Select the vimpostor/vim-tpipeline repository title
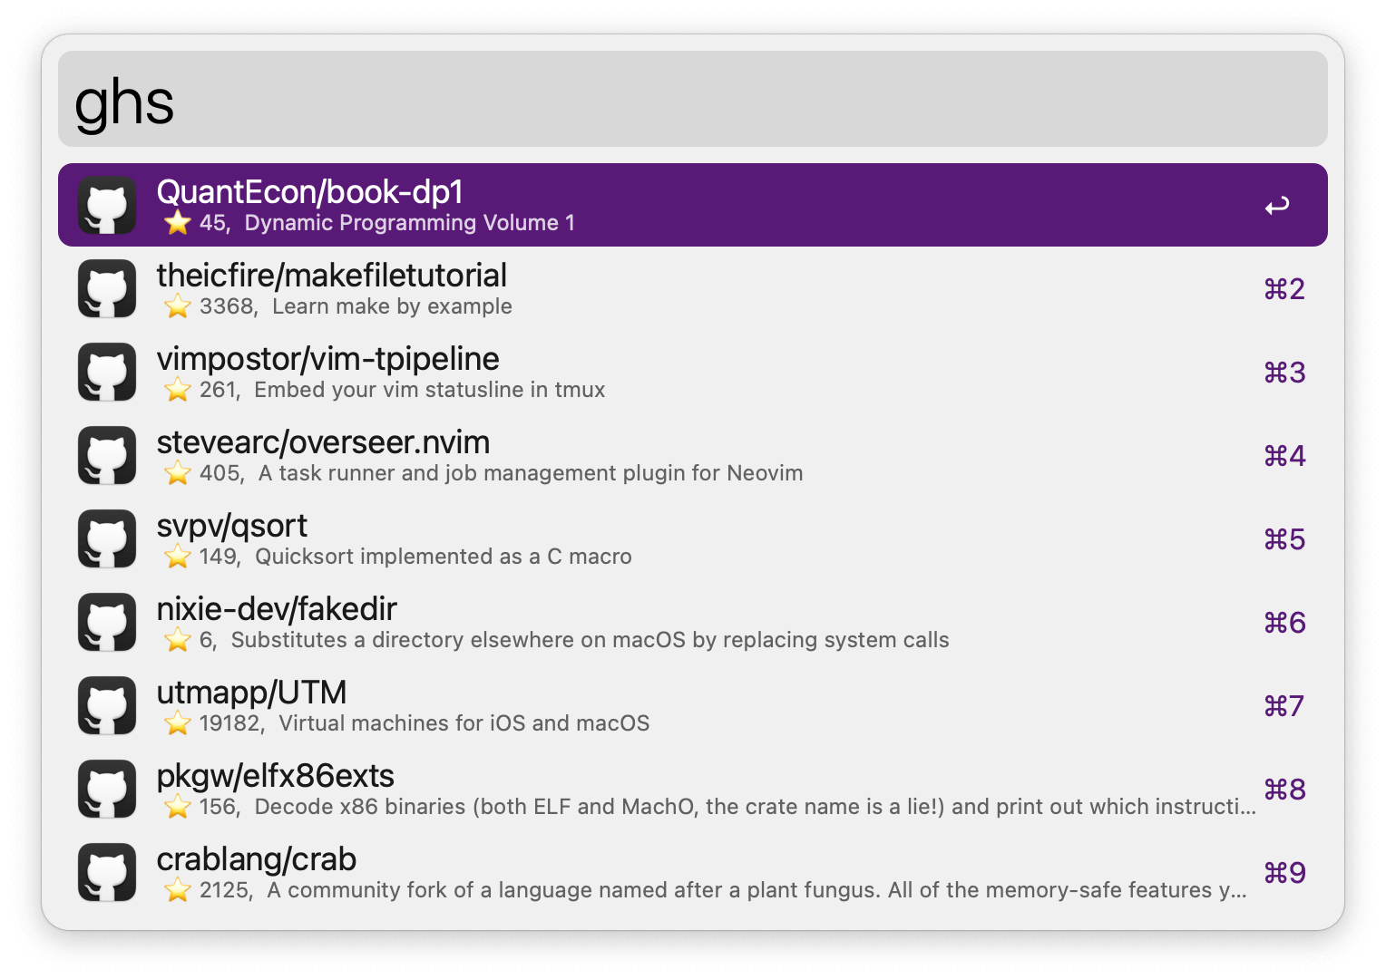 [x=327, y=359]
